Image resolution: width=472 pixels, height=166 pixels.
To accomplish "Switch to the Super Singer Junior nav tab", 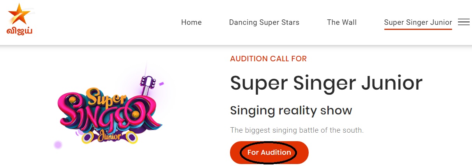I will tap(418, 22).
